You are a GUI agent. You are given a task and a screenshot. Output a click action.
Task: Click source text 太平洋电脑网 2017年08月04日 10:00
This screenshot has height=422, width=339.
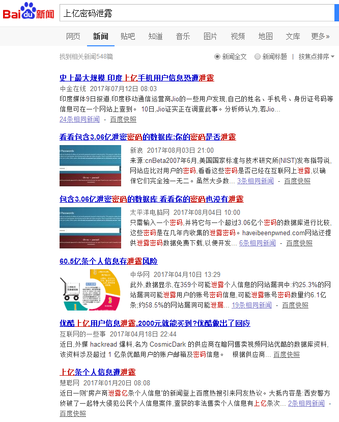185,213
